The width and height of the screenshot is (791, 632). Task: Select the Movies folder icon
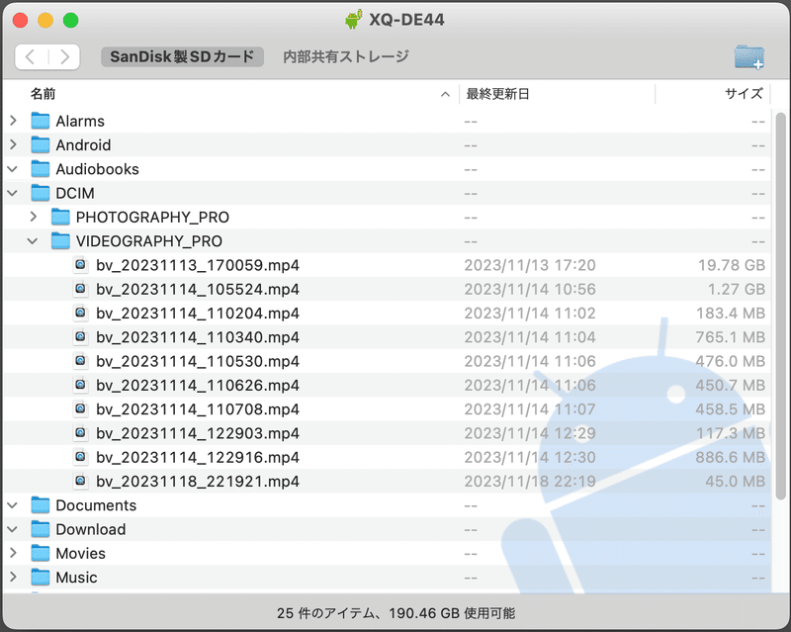41,553
